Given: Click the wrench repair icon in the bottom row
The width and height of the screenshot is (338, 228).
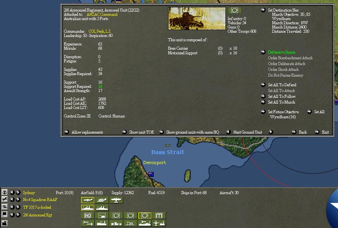Looking at the screenshot, I should pyautogui.click(x=88, y=223).
